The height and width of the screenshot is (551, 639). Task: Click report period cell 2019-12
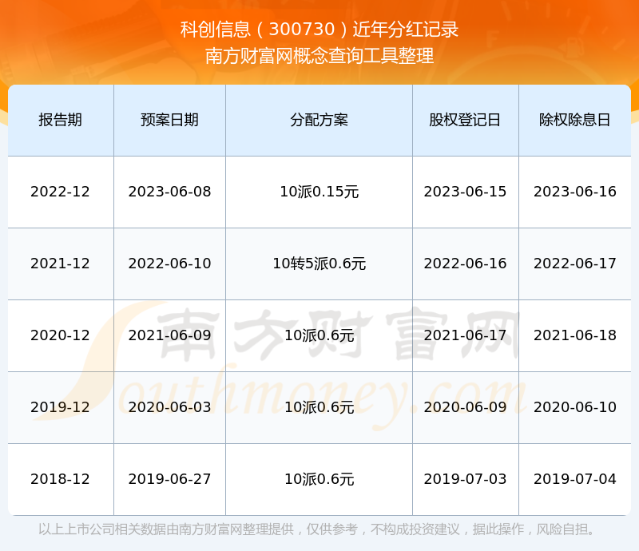tap(61, 406)
